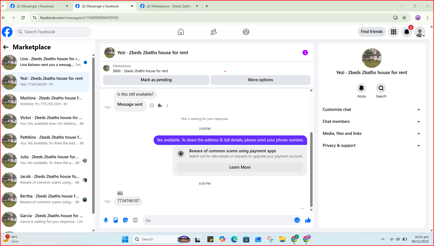Click Mark as pending button

tap(156, 80)
